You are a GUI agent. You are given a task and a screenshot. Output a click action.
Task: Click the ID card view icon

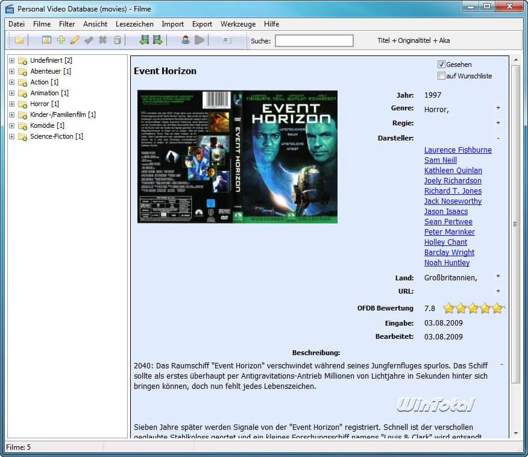pos(227,40)
